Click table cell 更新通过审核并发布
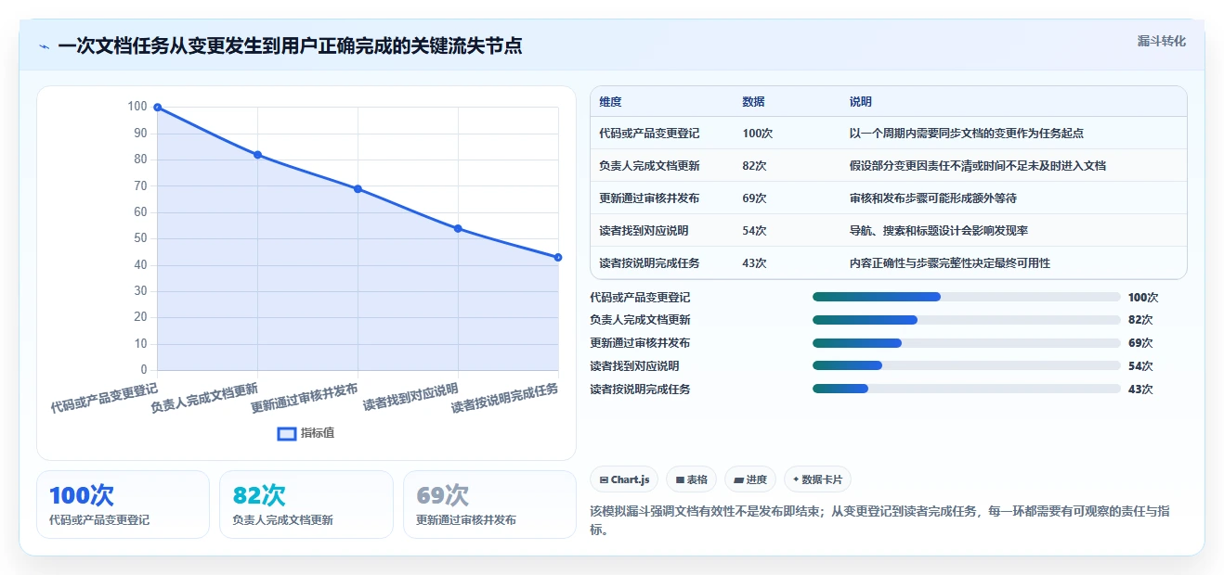Image resolution: width=1224 pixels, height=575 pixels. tap(649, 198)
